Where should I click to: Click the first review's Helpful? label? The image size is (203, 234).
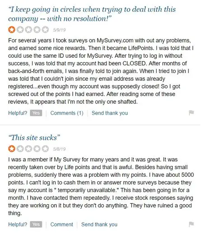pyautogui.click(x=18, y=113)
